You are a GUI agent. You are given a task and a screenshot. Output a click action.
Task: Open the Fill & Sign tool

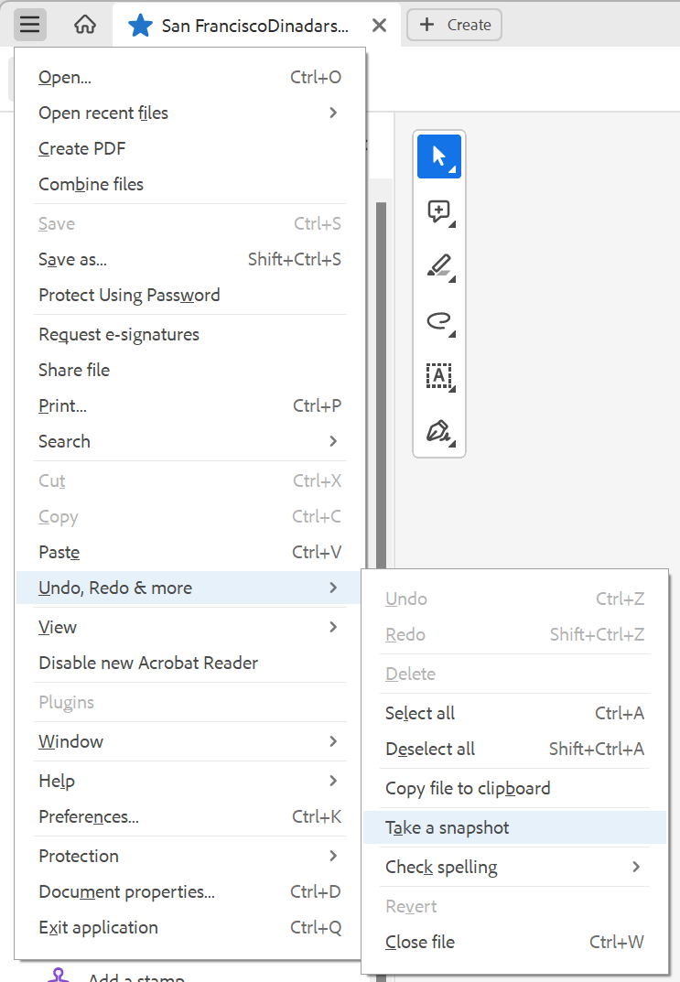point(438,431)
